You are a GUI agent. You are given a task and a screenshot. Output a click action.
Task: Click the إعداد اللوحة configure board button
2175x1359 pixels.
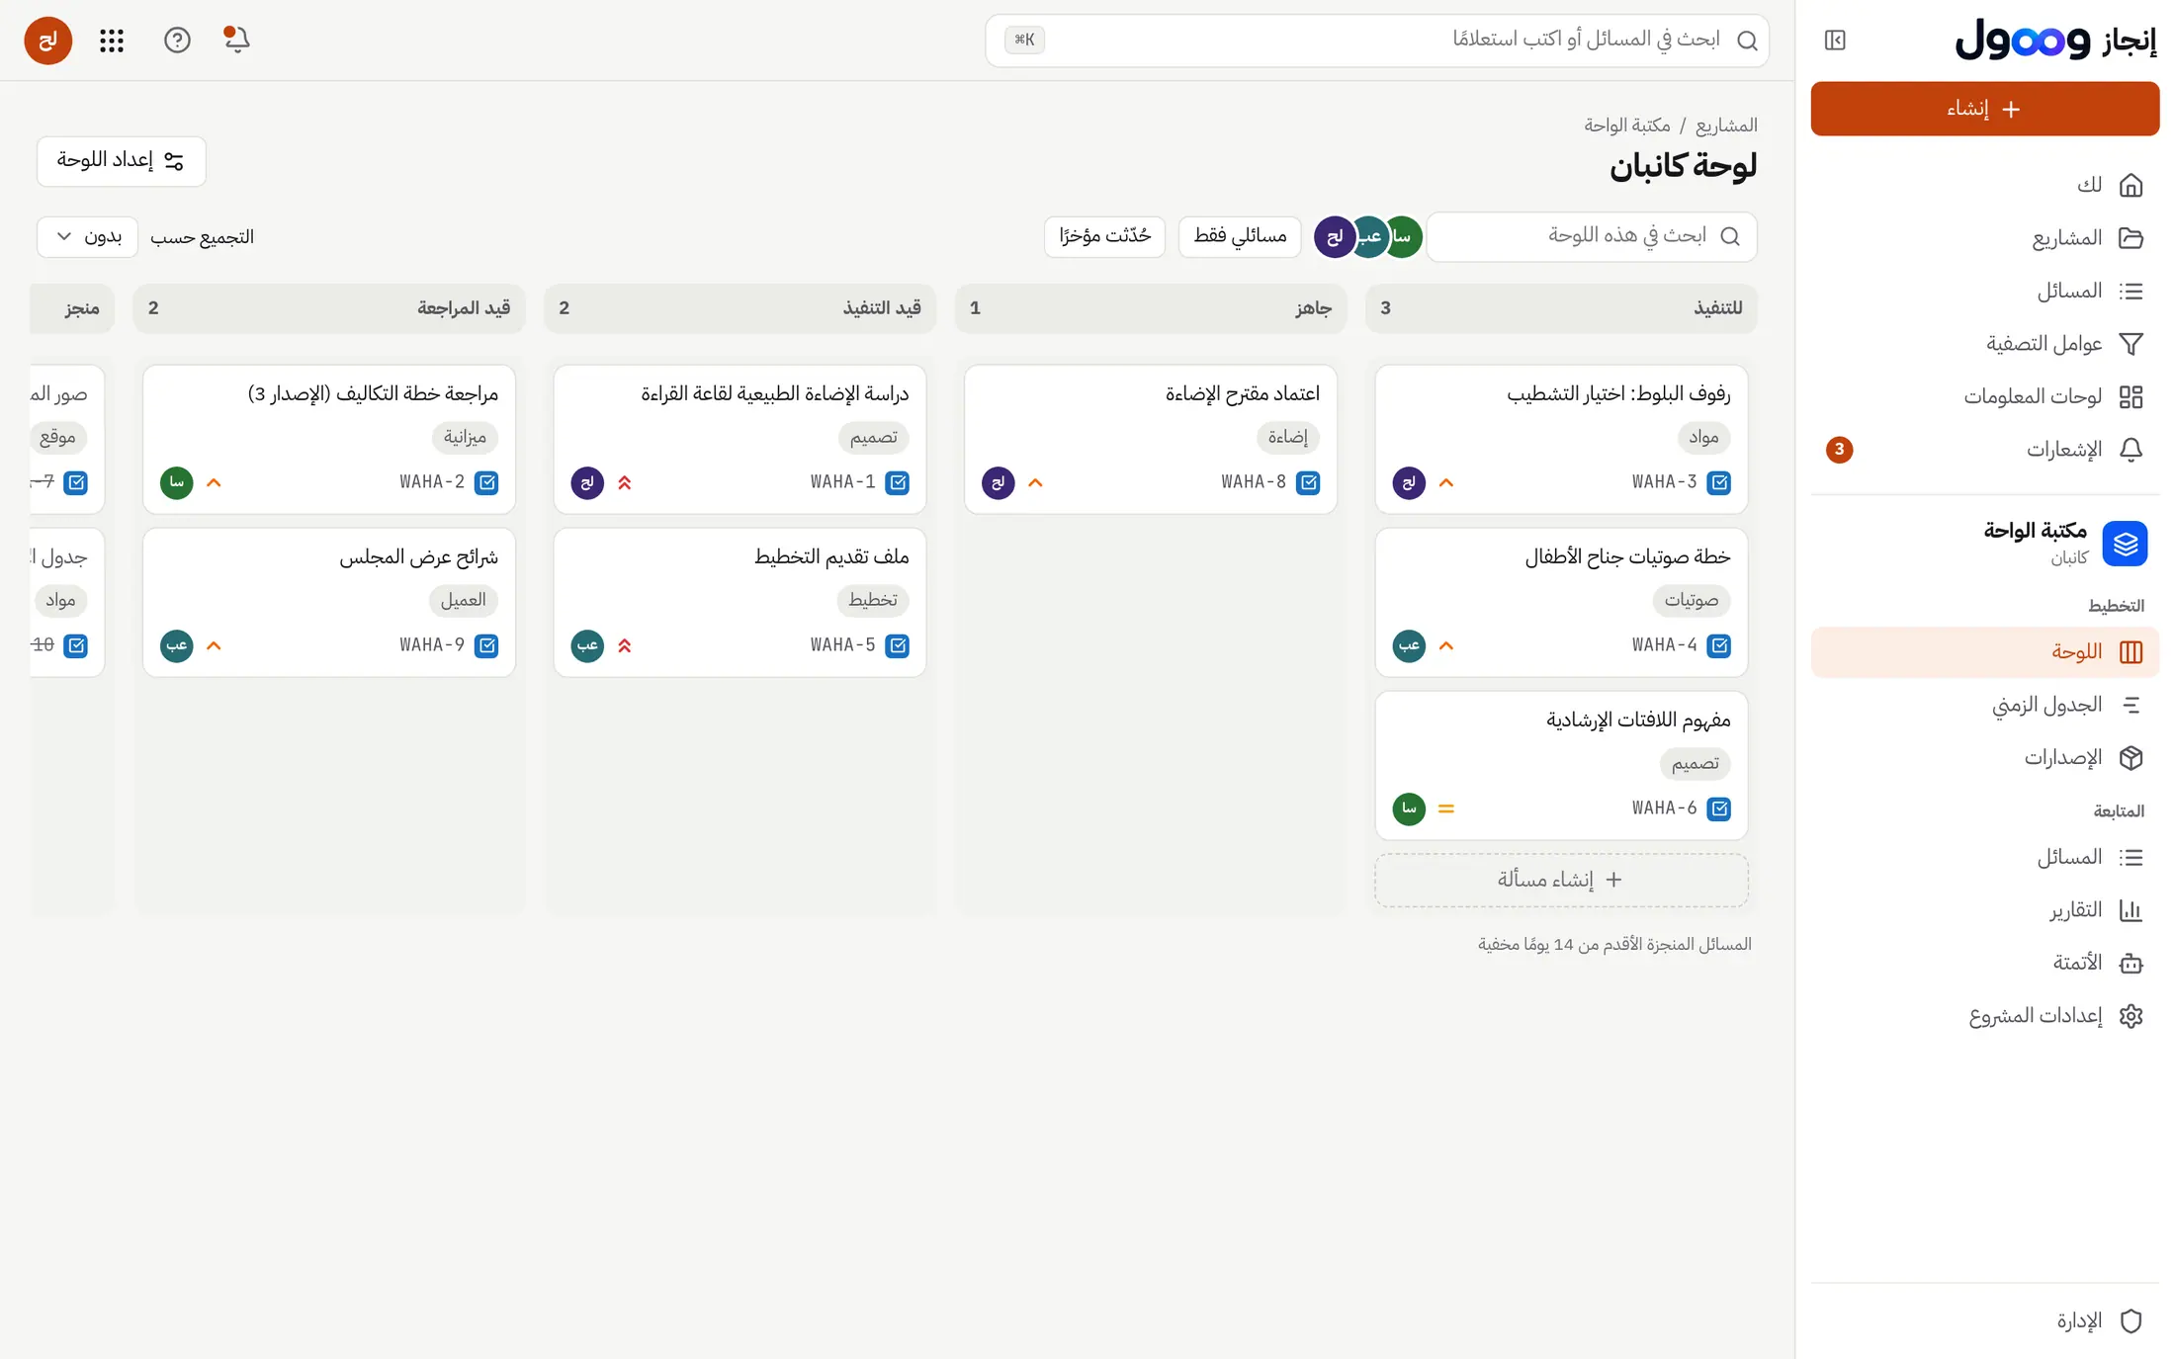pyautogui.click(x=122, y=161)
